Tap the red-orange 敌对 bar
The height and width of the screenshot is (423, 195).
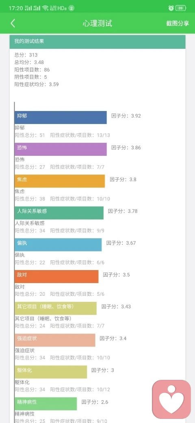click(56, 277)
